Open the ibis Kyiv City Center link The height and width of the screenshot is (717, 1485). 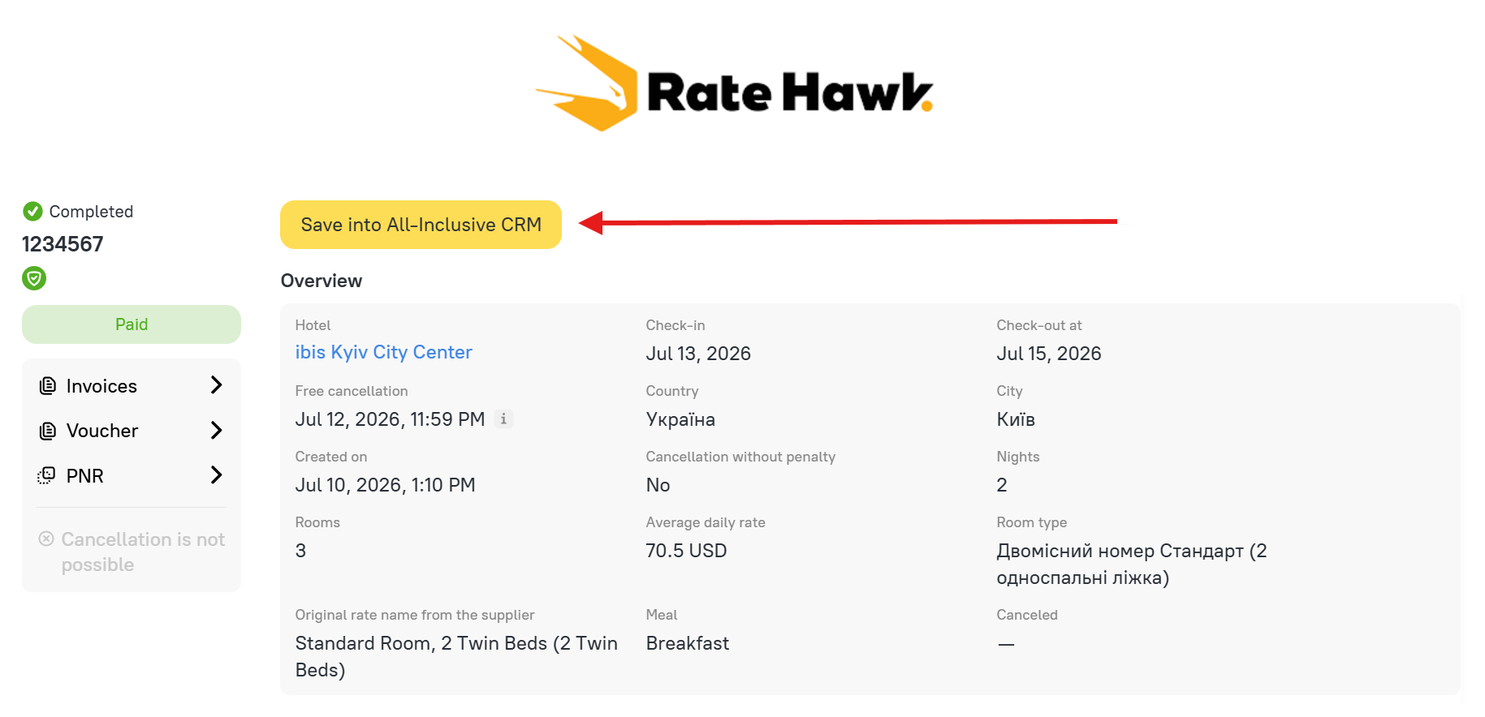[x=383, y=352]
